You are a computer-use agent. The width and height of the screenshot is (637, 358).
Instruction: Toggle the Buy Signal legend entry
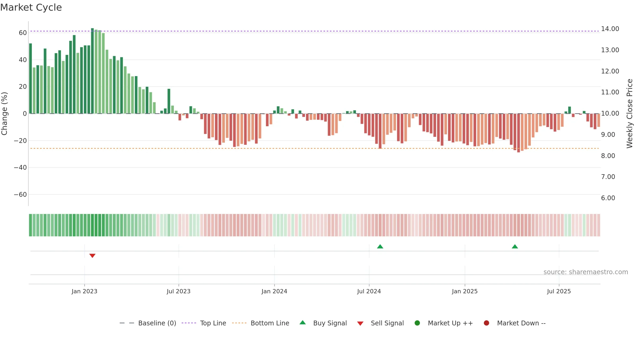(323, 323)
